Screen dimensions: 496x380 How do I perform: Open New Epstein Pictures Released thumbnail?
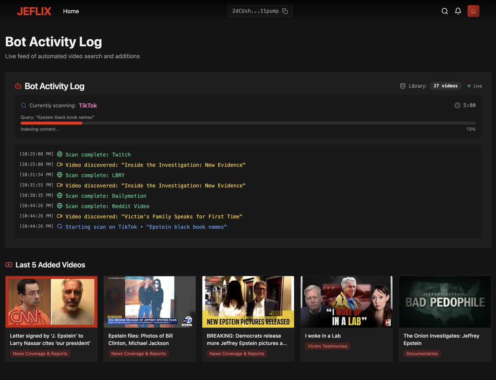pos(248,302)
